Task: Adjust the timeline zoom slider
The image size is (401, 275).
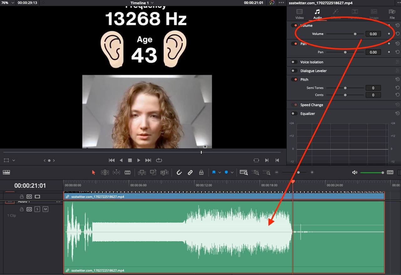Action: pyautogui.click(x=298, y=172)
